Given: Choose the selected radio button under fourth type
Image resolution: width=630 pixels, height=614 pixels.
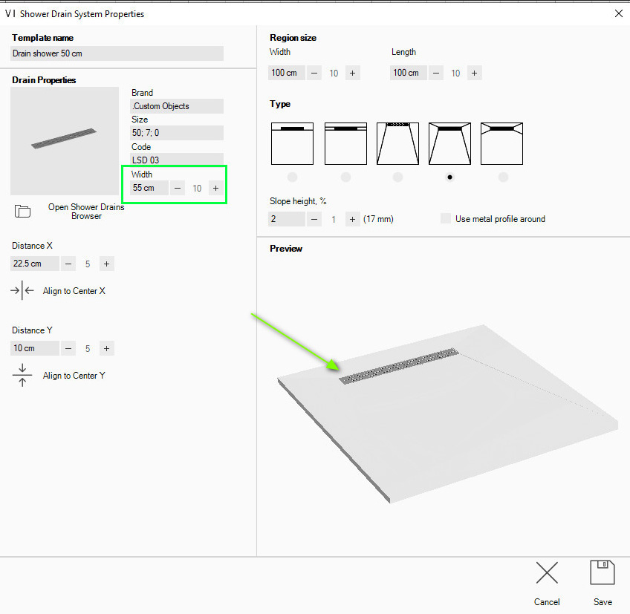Looking at the screenshot, I should 449,177.
